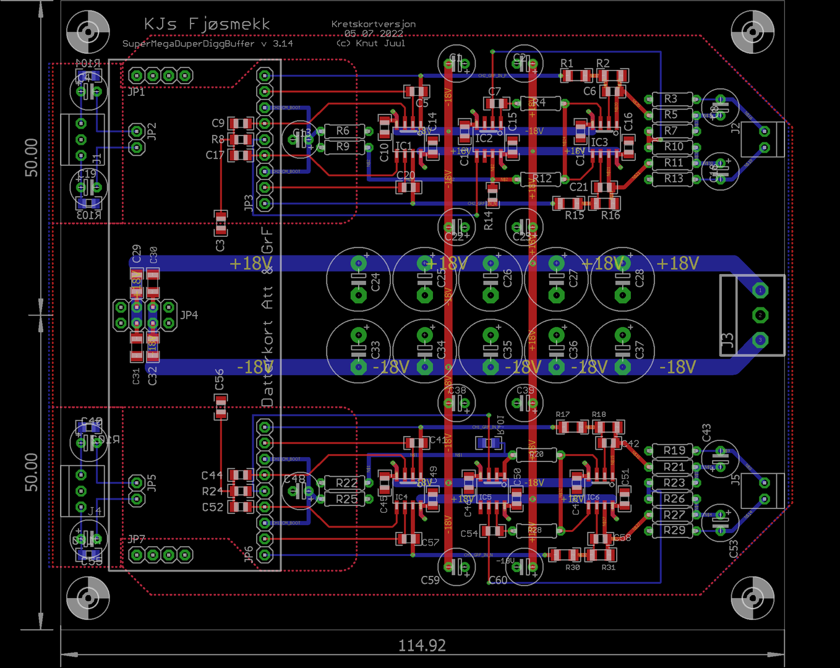Select the IC3 label
This screenshot has width=840, height=668.
coord(599,142)
